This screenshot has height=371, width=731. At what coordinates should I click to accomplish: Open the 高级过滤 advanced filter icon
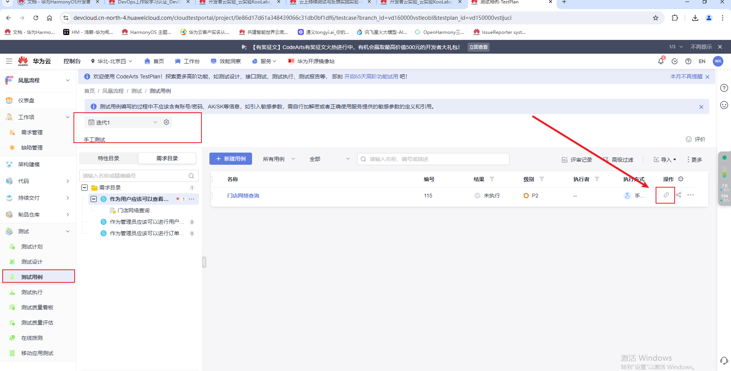[606, 159]
